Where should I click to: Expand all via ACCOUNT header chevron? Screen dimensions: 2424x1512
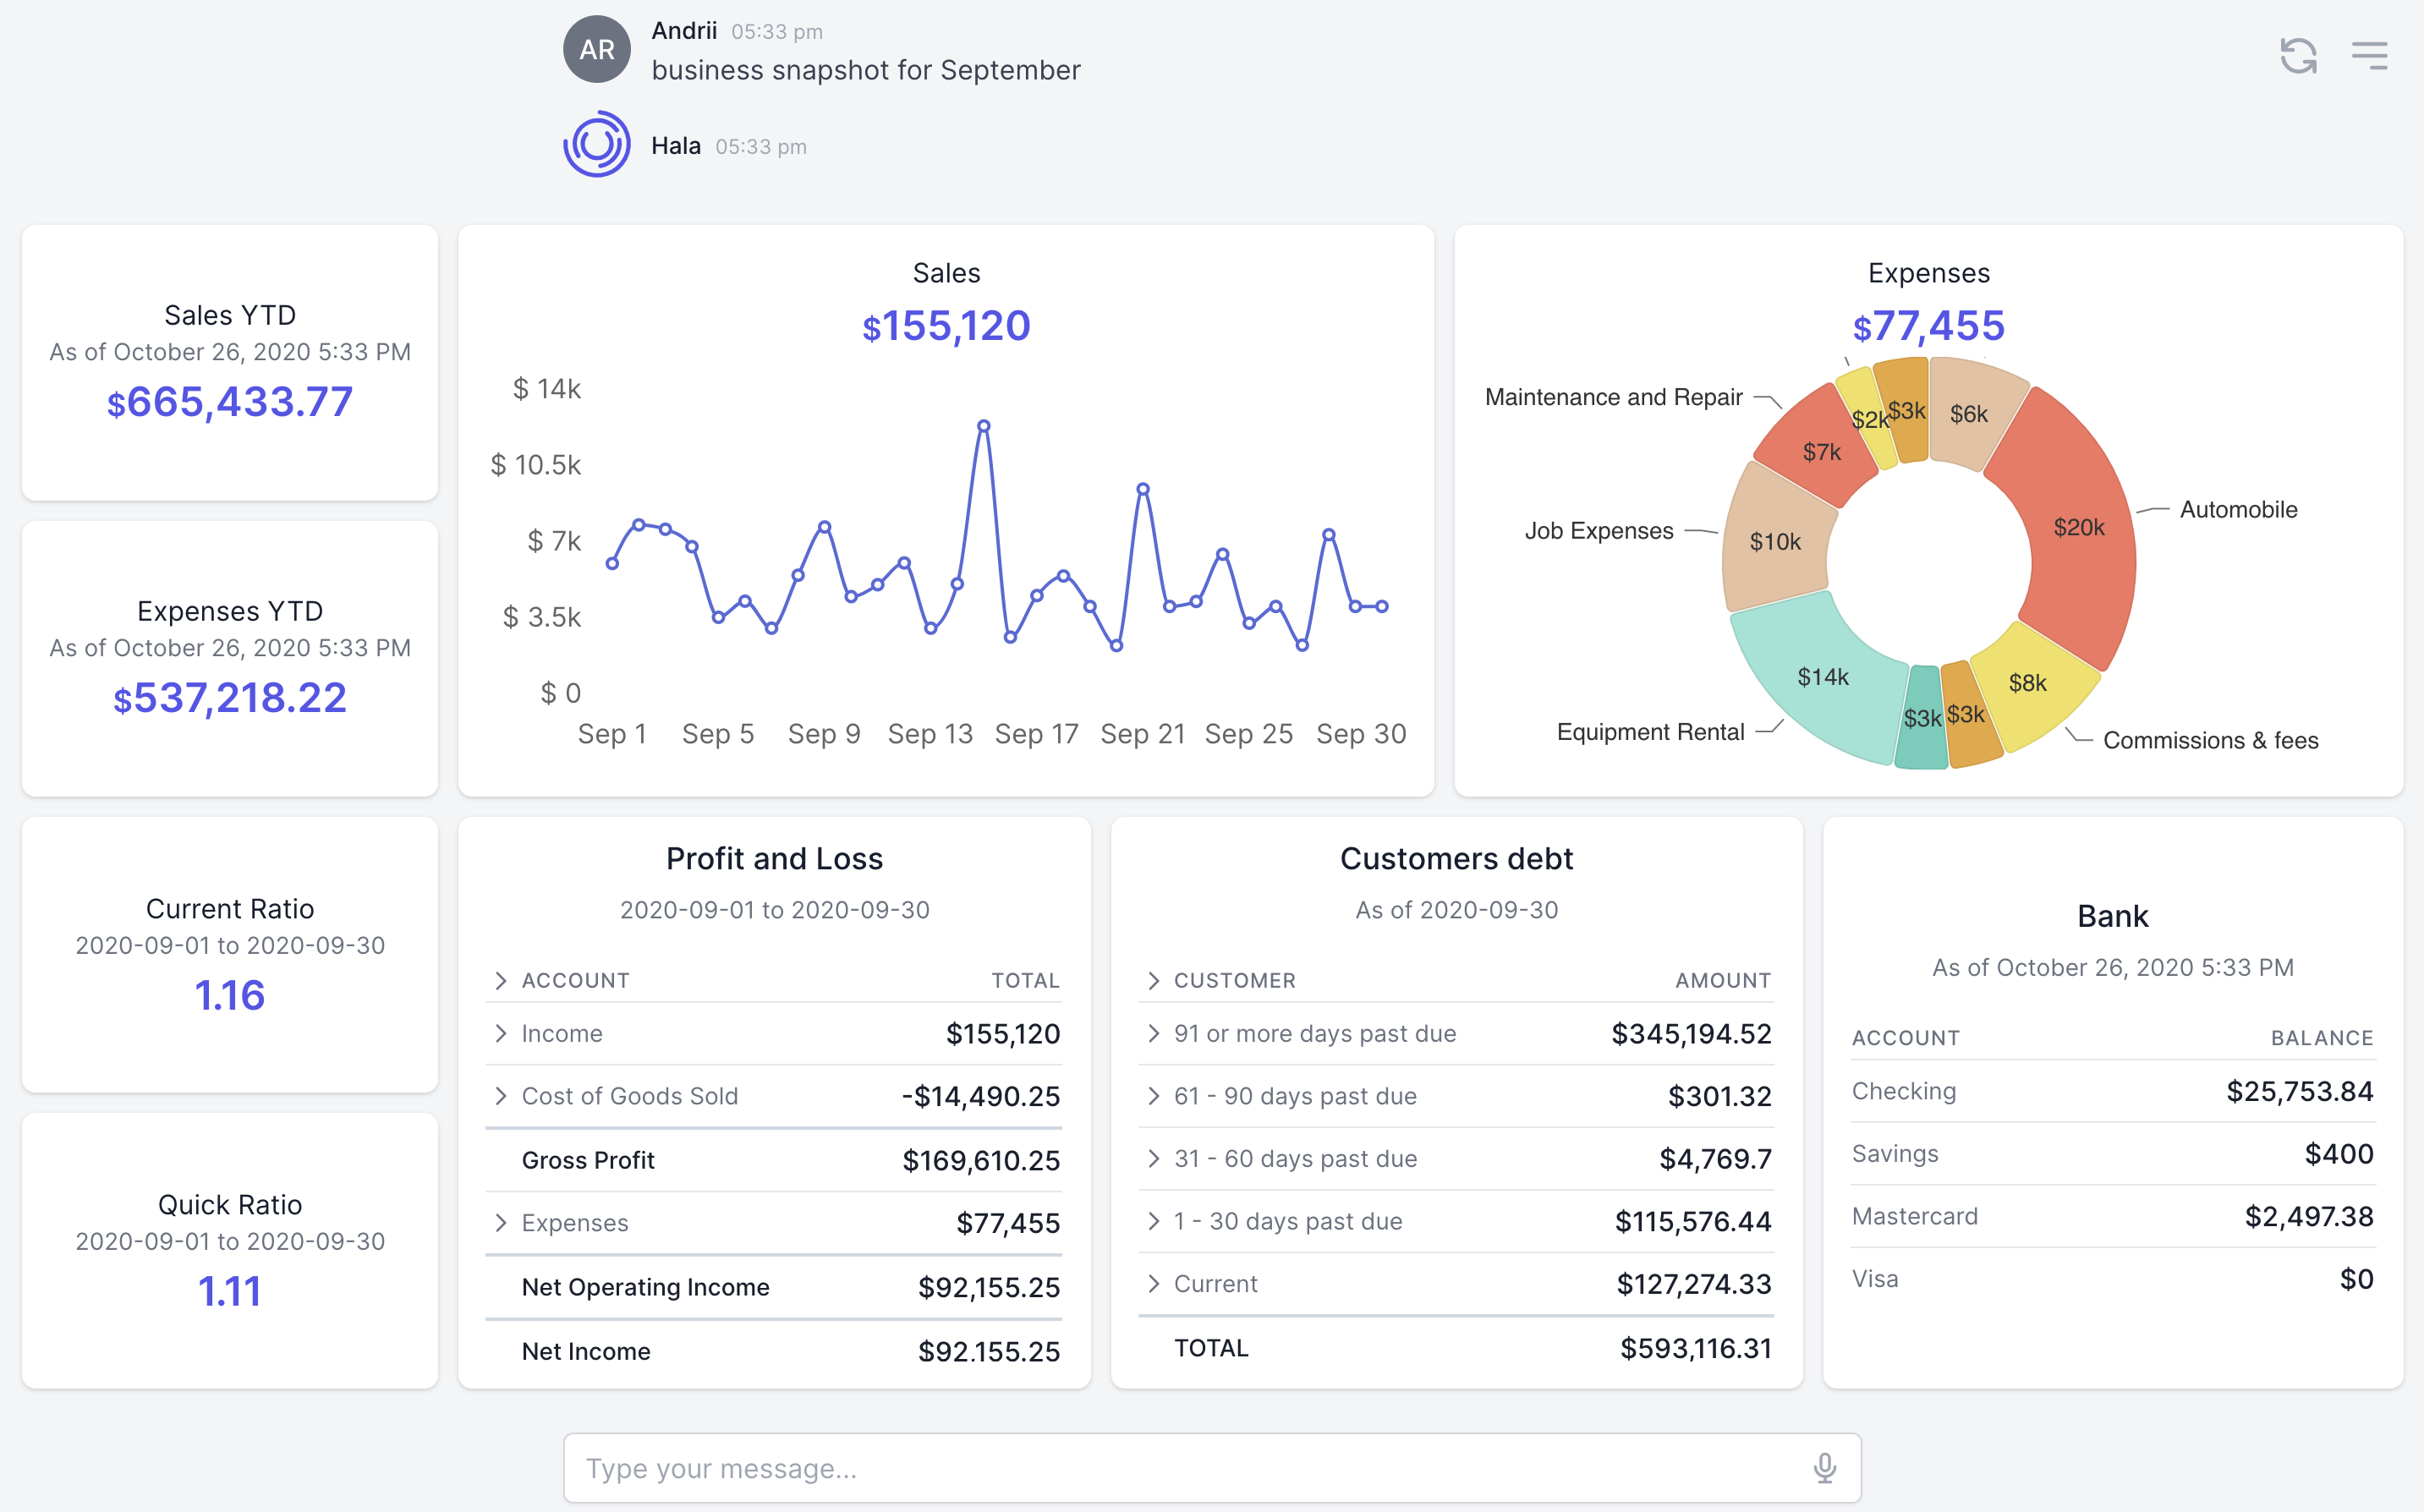501,980
